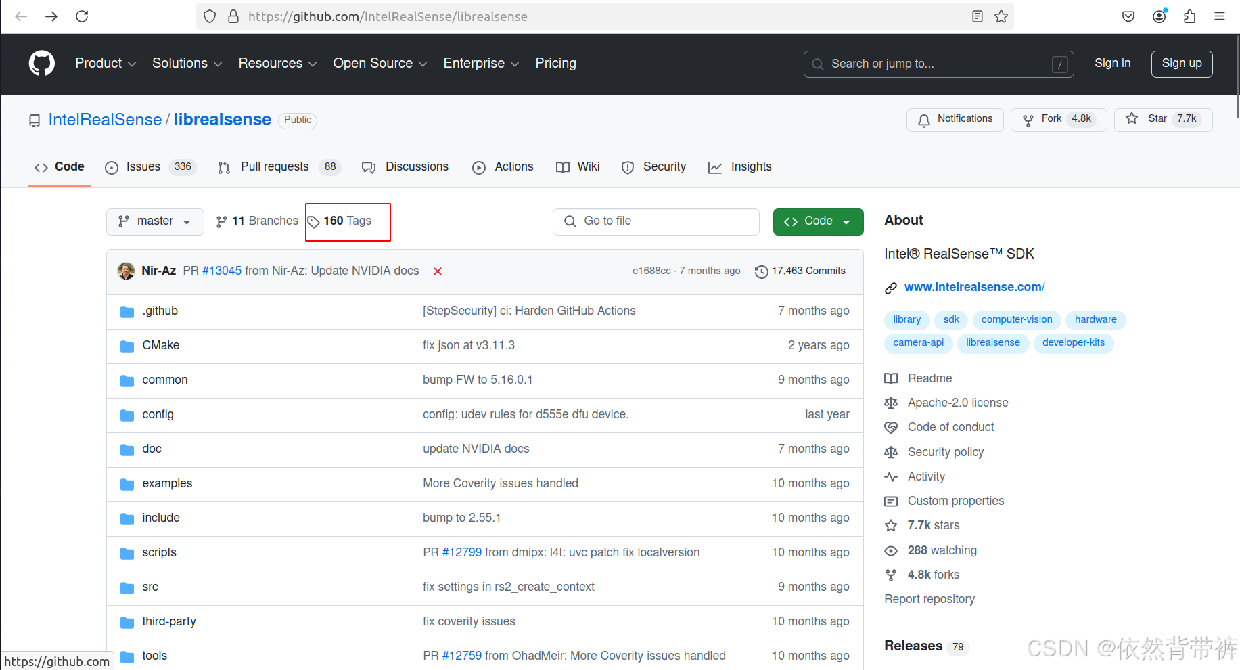Screen dimensions: 1240x670
Task: Open the Insights tab
Action: click(x=739, y=166)
